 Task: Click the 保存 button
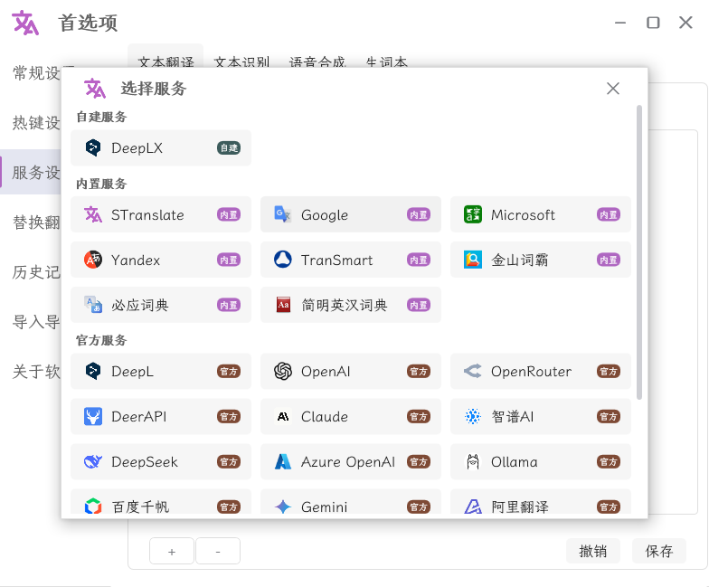(658, 551)
